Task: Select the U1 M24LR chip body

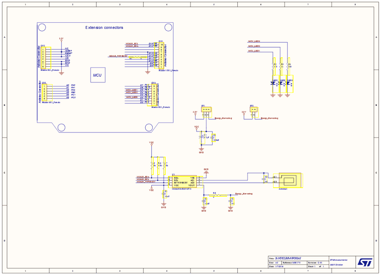Action: click(186, 181)
